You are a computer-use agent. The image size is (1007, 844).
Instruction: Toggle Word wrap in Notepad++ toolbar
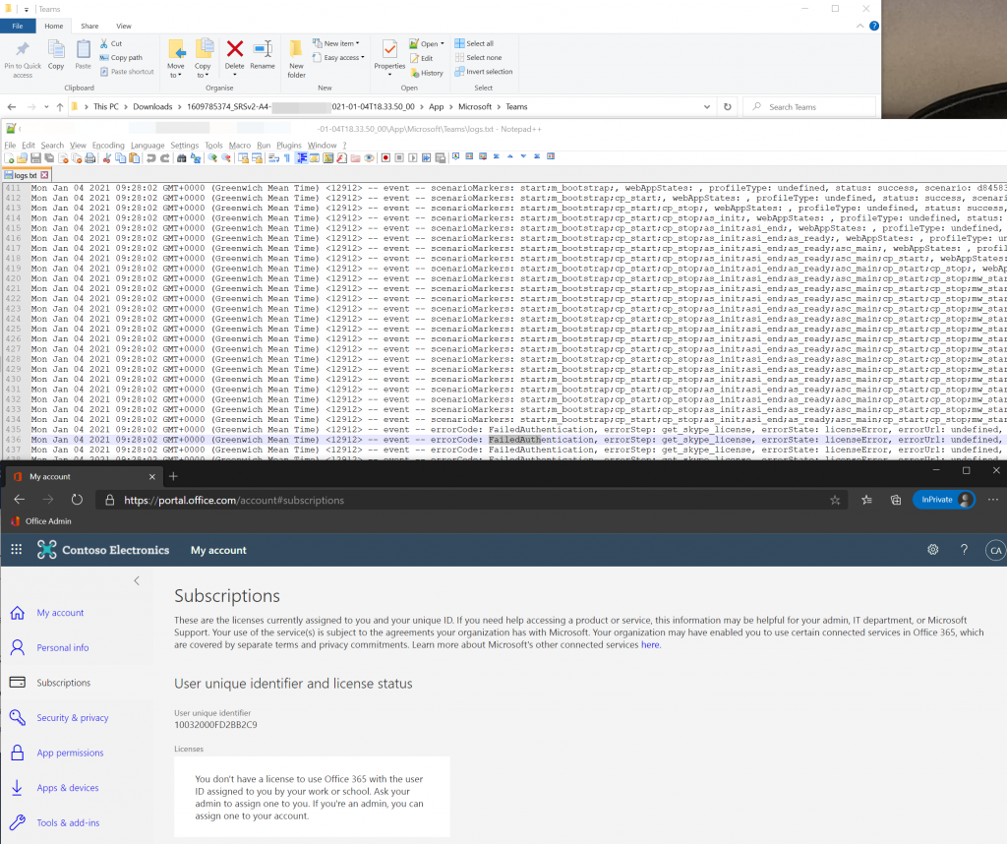click(x=274, y=158)
